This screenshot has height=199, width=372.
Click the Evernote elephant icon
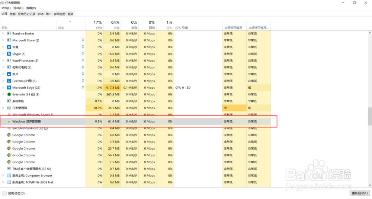pos(9,94)
